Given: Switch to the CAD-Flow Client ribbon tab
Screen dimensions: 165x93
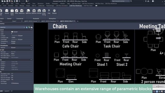Looking at the screenshot, I should (88, 6).
